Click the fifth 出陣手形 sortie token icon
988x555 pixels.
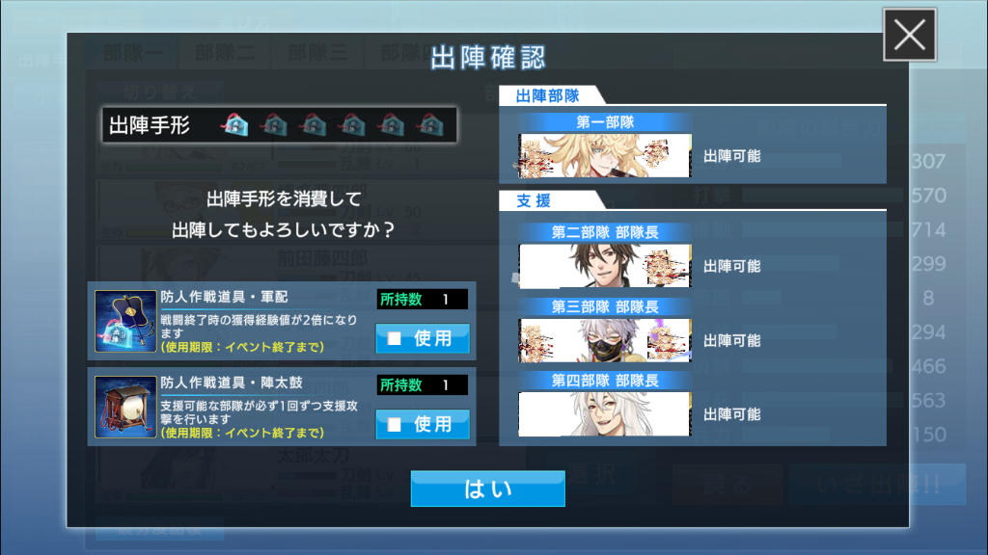tap(392, 124)
